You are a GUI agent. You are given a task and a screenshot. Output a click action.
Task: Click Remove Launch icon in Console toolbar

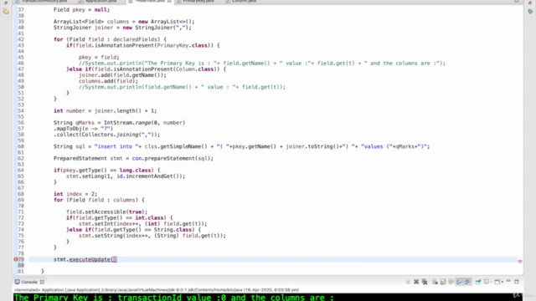click(416, 282)
